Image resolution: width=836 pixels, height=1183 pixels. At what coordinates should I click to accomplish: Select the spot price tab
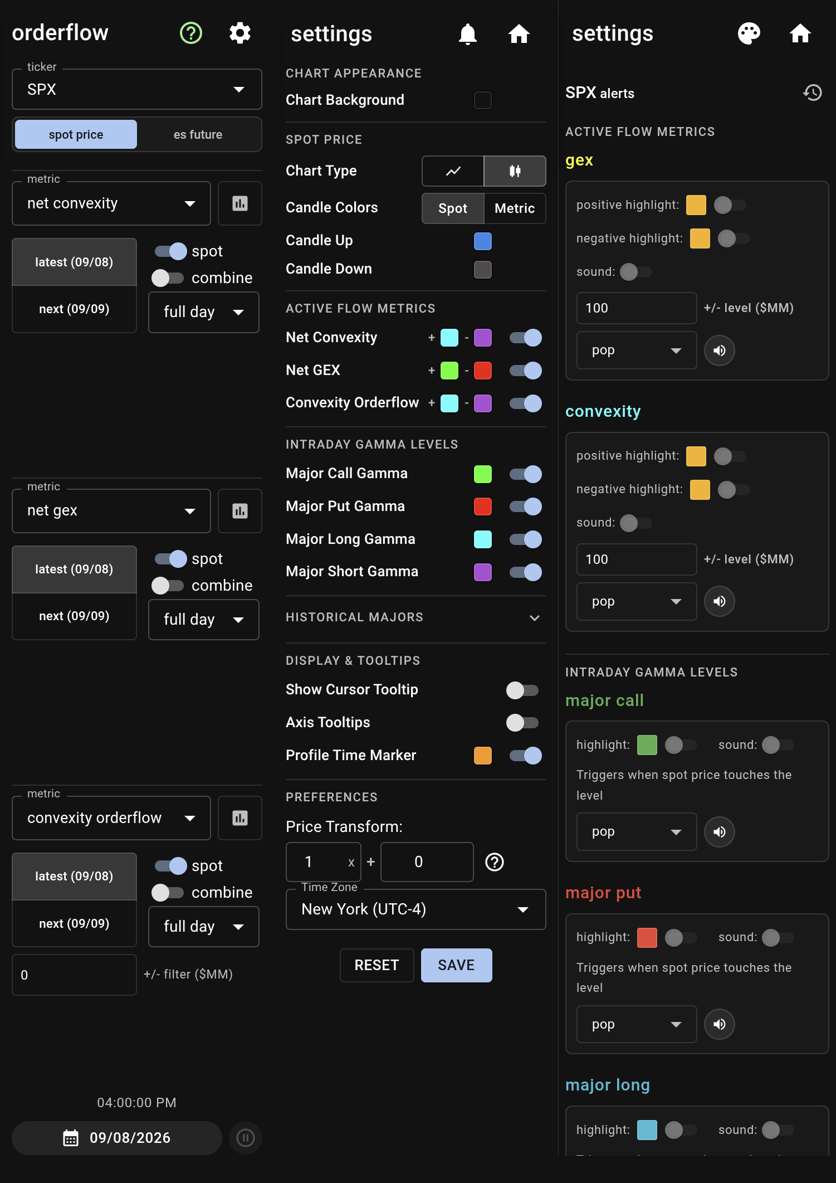(76, 135)
